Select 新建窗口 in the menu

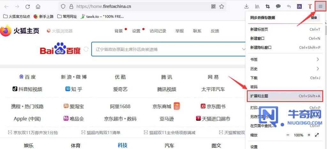285,38
